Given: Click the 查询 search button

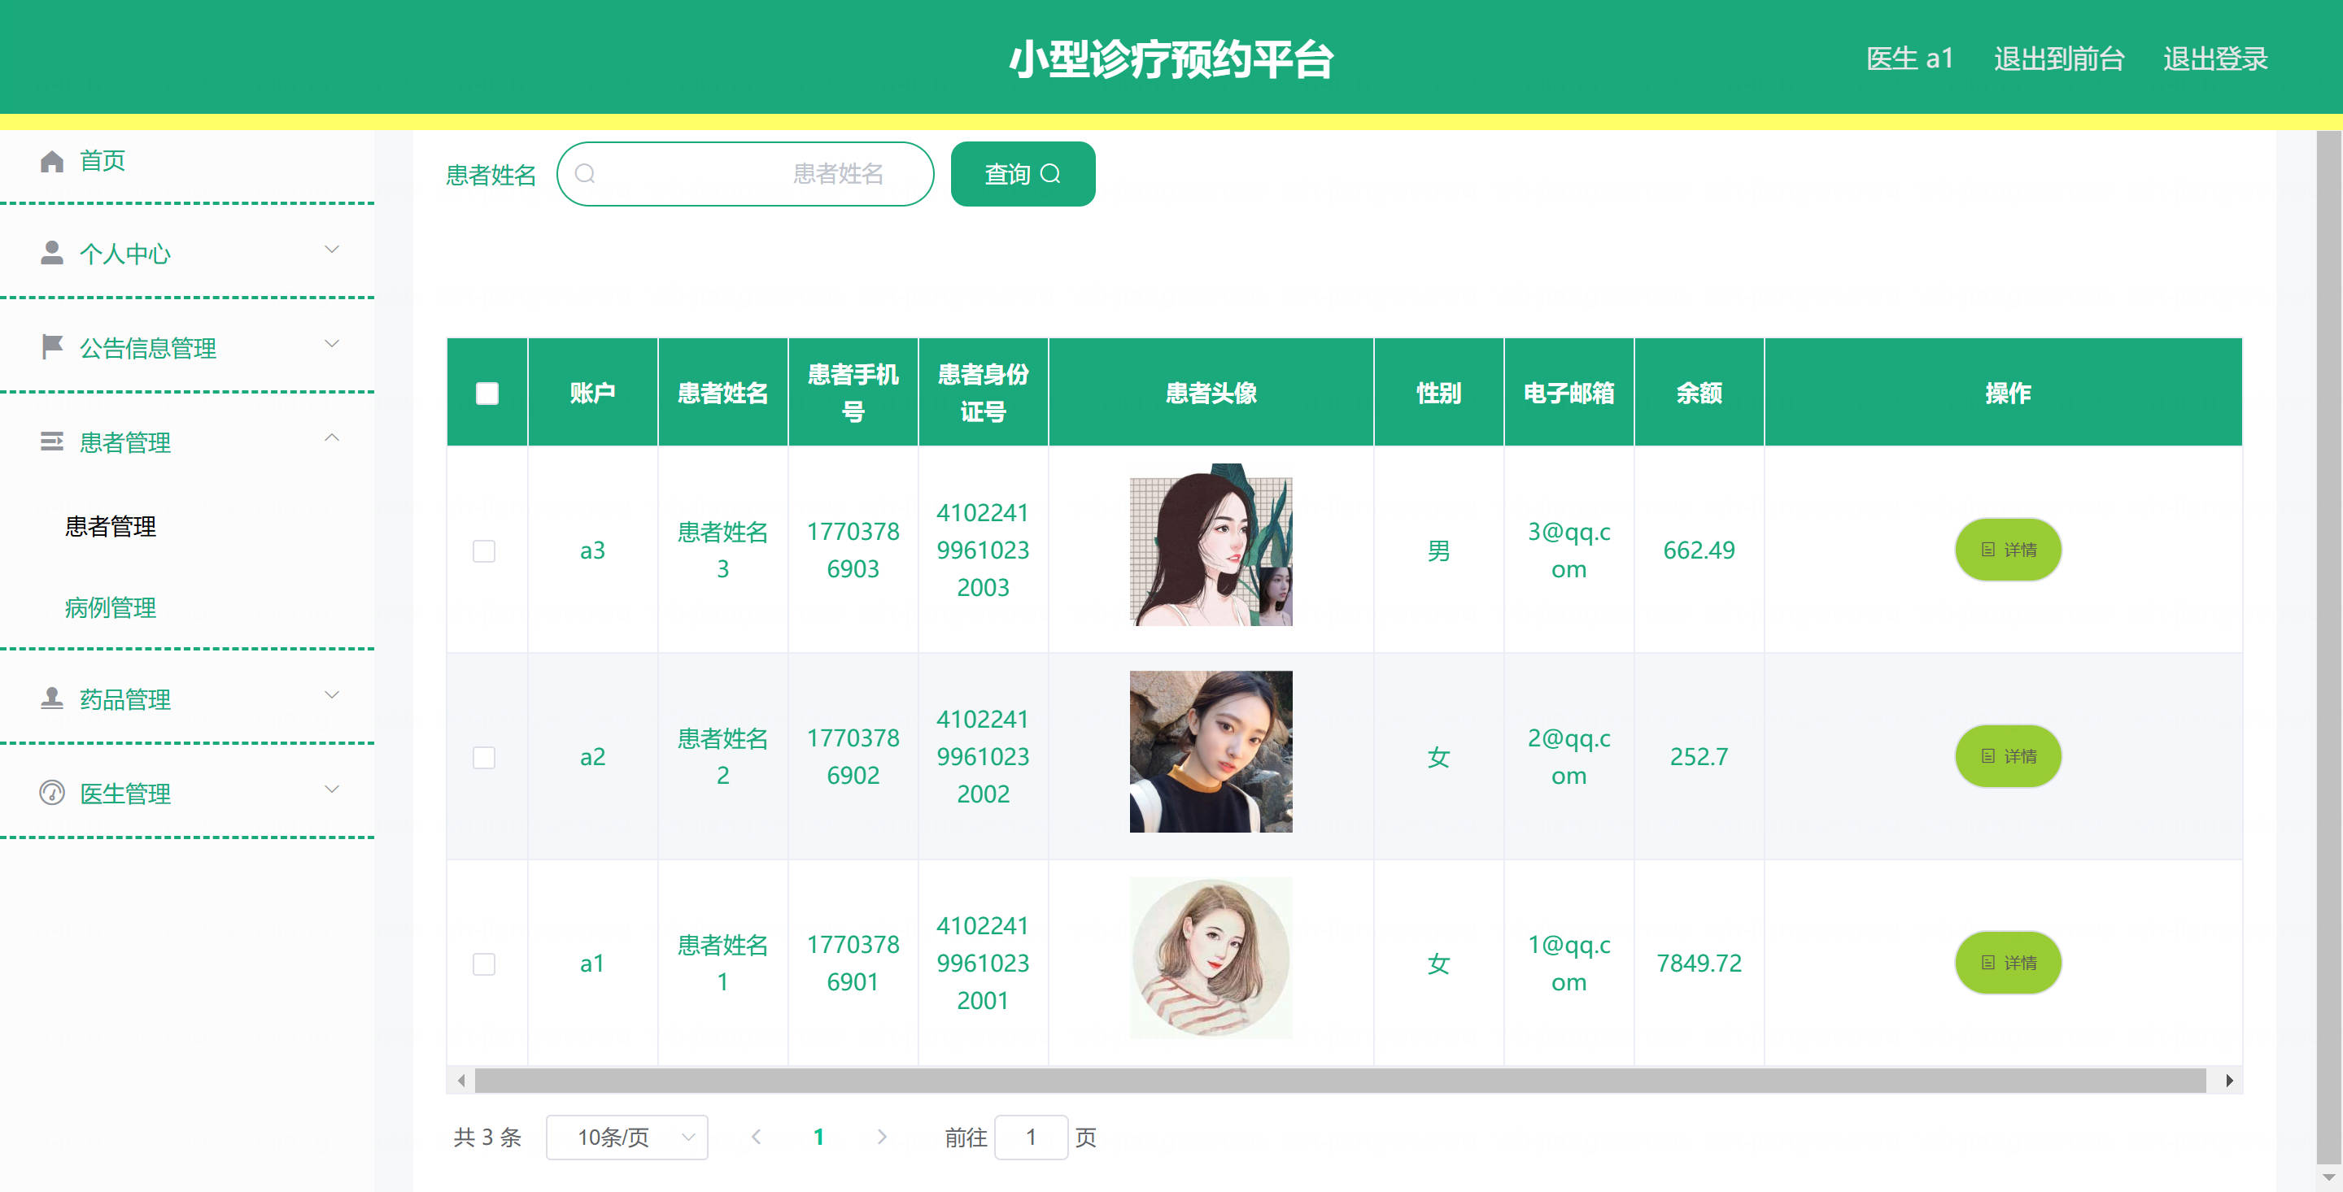Looking at the screenshot, I should coord(1023,174).
